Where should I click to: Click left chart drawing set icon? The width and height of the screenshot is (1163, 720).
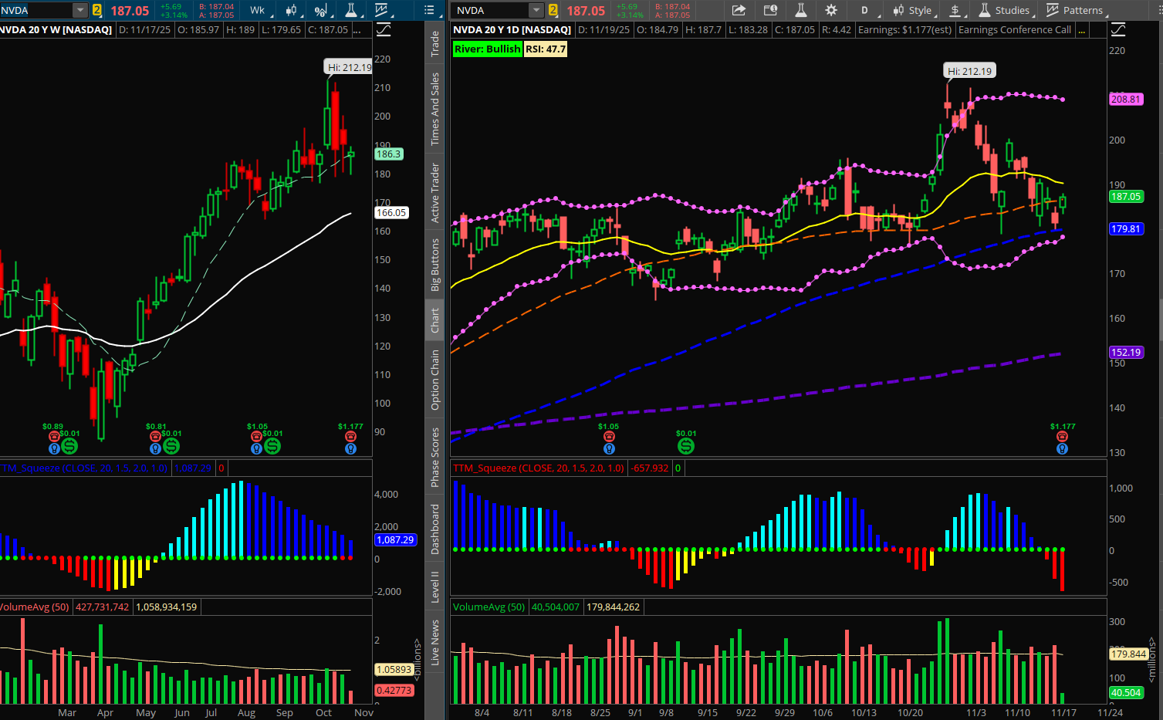384,30
